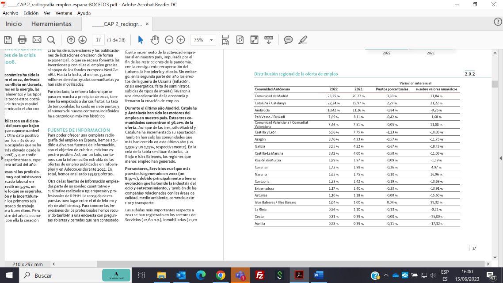Screen dimensions: 503x283
Task: Open the volume control in system tray
Action: click(434, 275)
